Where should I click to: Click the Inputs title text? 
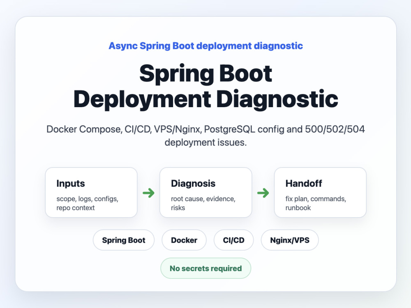point(71,184)
